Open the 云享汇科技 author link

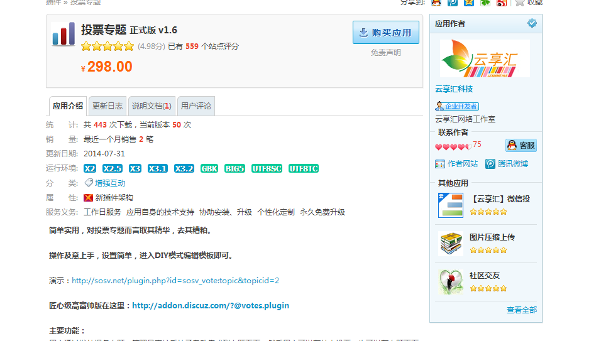click(x=454, y=89)
